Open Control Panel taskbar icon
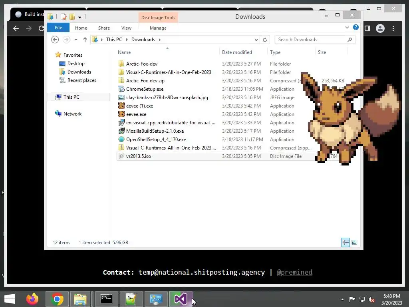Viewport: 409px width, 307px height. 156,299
